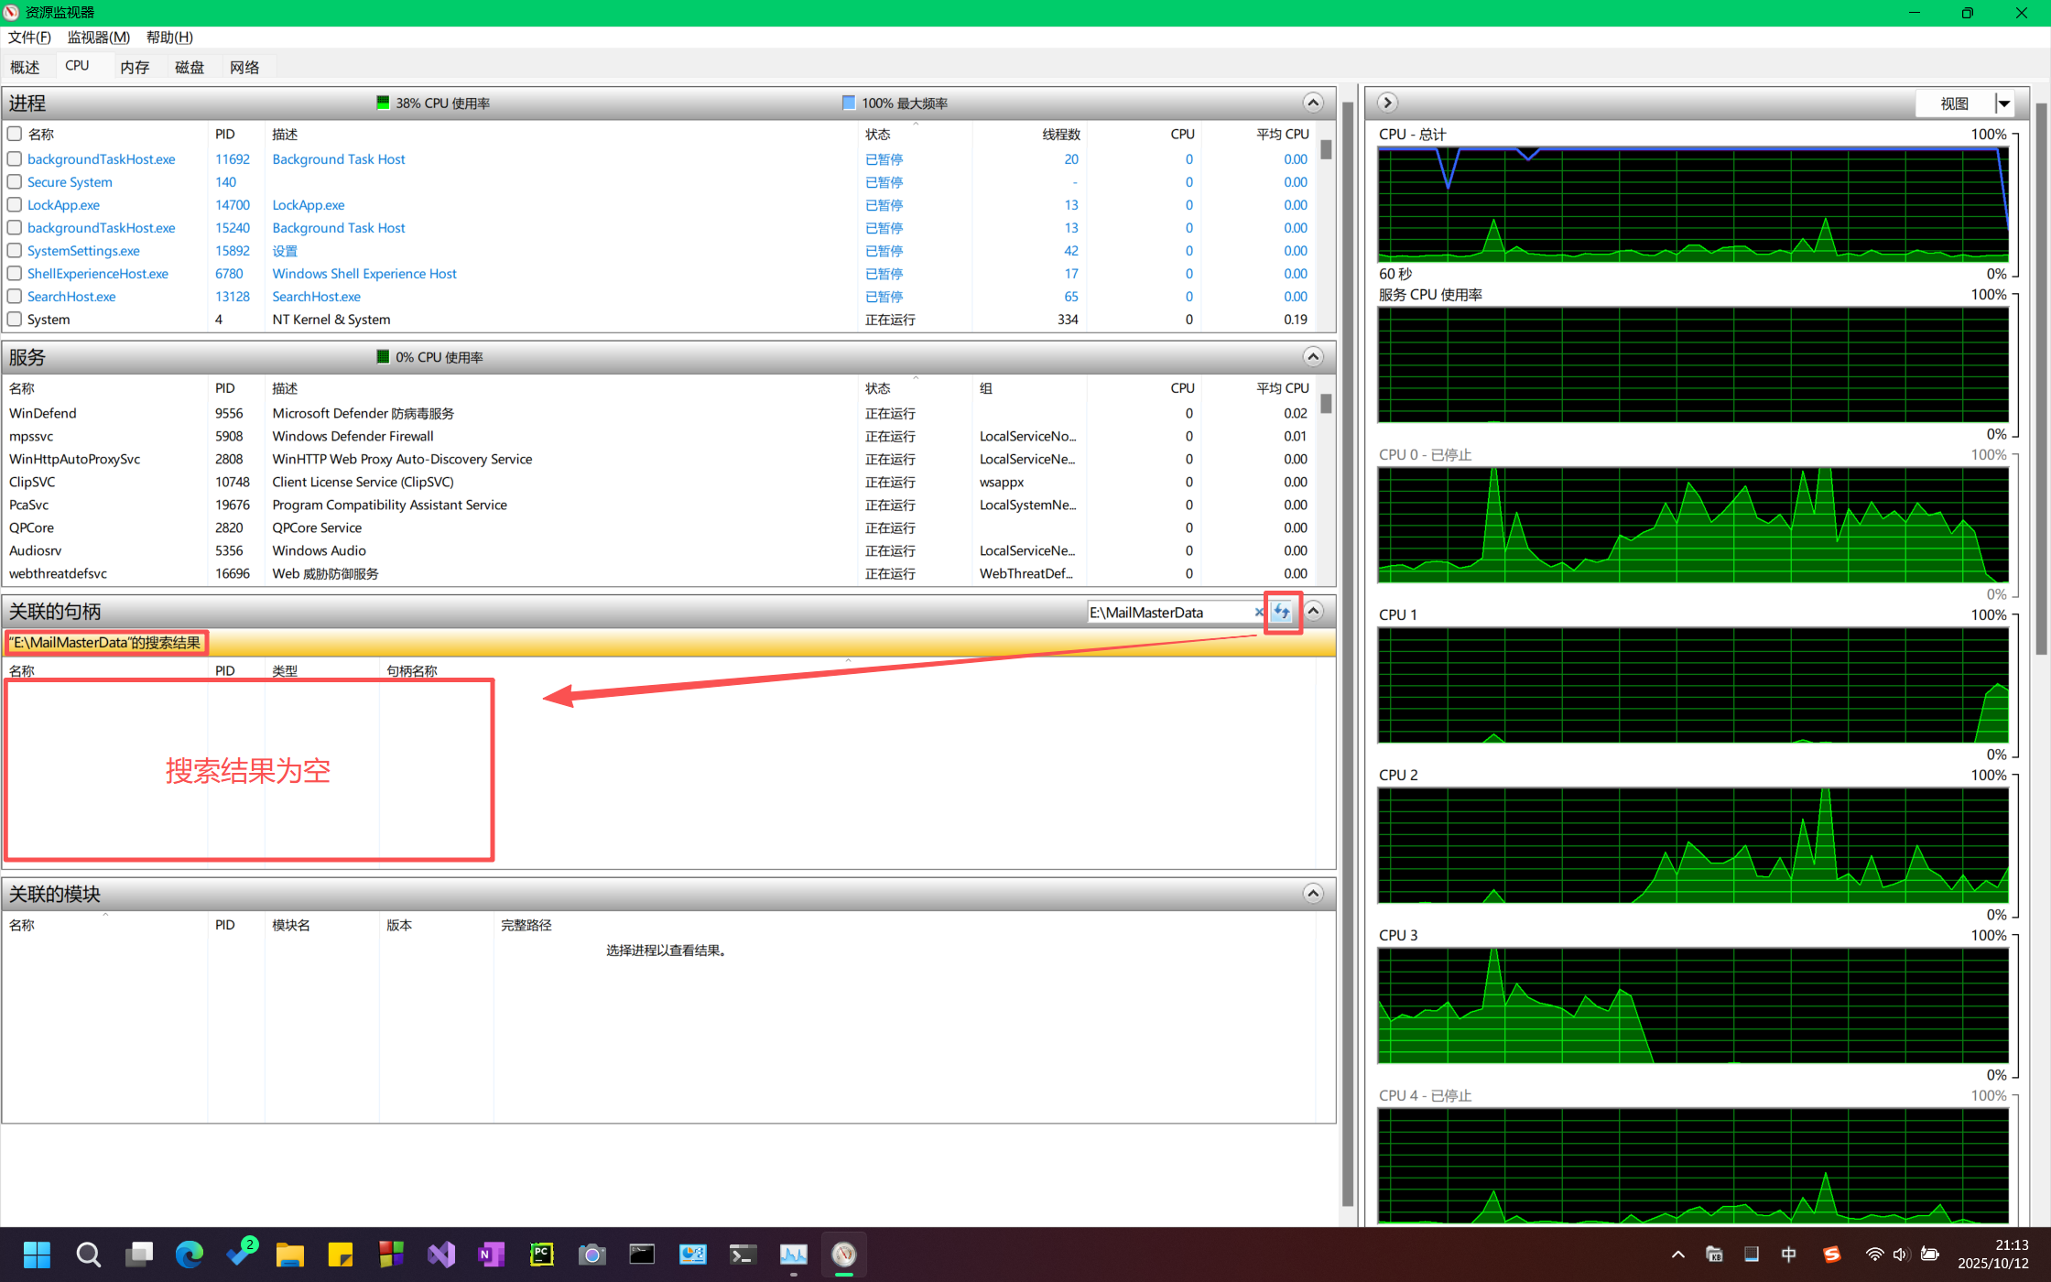This screenshot has height=1282, width=2051.
Task: Select all processes via header checkbox
Action: click(x=15, y=134)
